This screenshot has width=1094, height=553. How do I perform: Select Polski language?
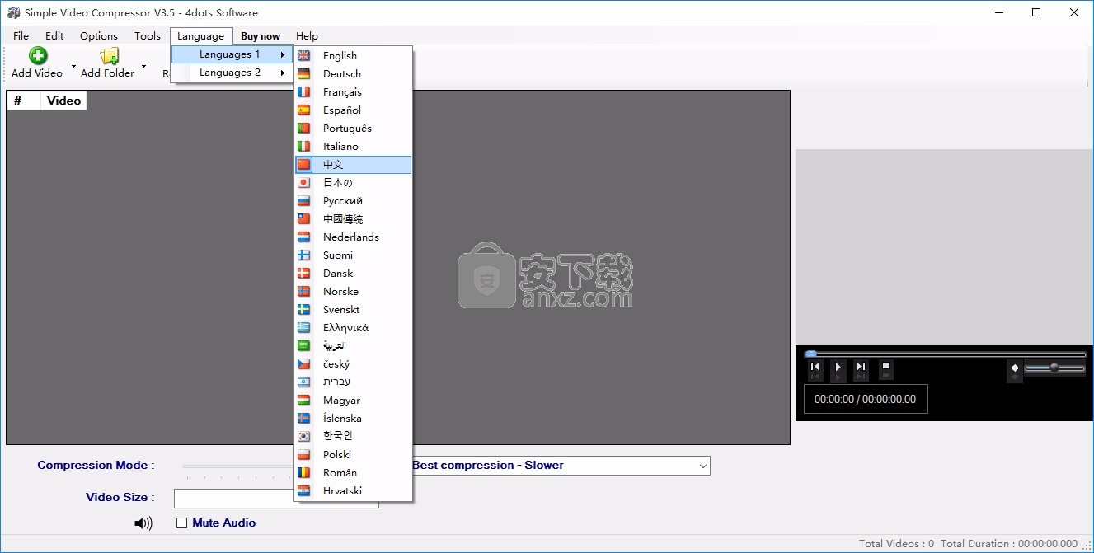353,454
